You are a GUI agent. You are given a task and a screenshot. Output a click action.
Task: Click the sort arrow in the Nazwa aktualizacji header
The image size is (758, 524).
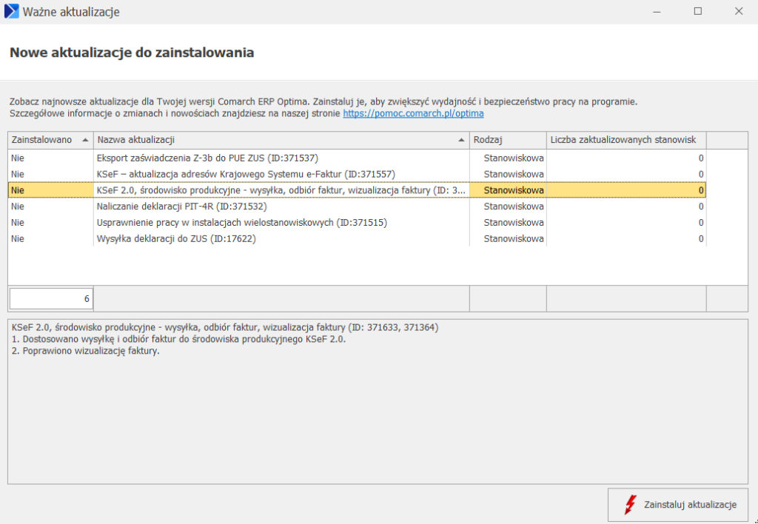pyautogui.click(x=462, y=140)
